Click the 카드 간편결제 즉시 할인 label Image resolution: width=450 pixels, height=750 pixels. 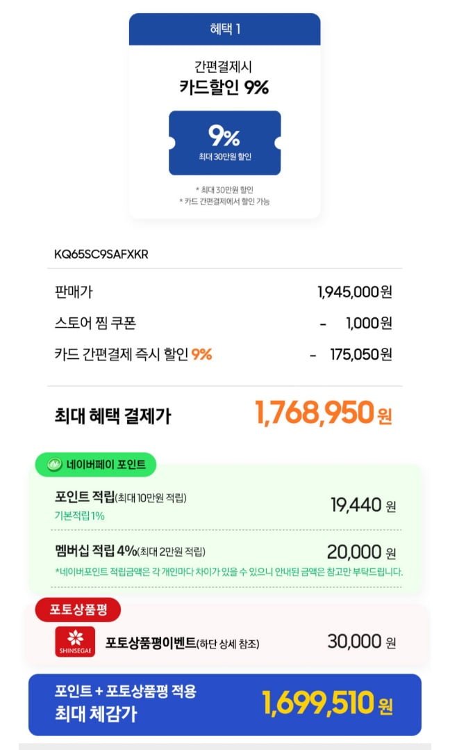(122, 354)
